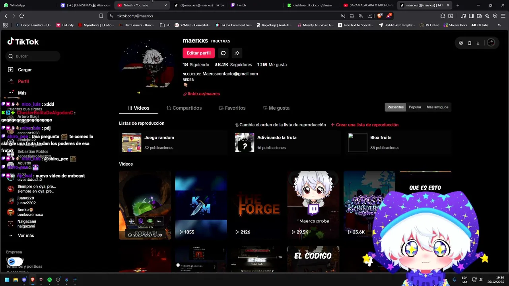Open Cargar in the sidebar
509x286 pixels.
pos(20,70)
